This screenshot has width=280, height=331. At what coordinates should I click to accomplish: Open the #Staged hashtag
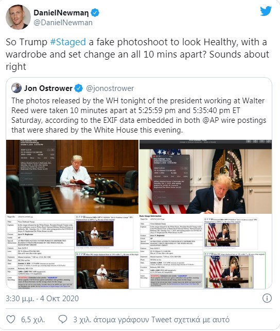point(68,42)
